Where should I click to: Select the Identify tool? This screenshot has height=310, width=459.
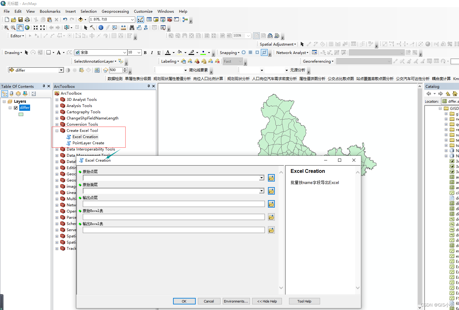(101, 27)
